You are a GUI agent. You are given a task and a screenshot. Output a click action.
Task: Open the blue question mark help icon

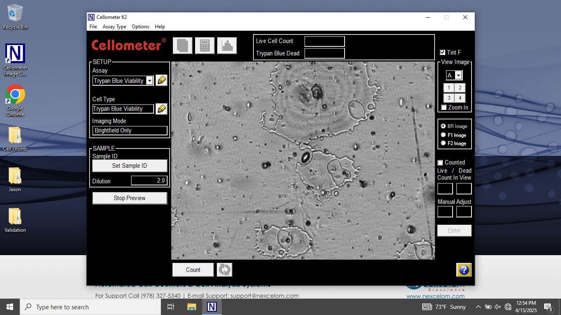464,270
